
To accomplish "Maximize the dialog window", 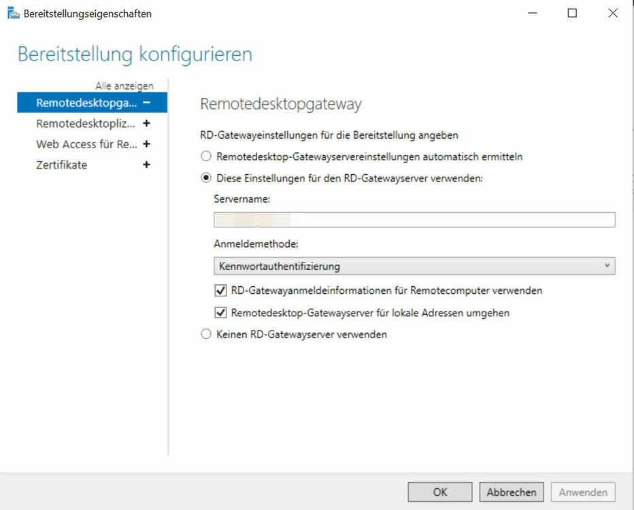I will click(572, 13).
